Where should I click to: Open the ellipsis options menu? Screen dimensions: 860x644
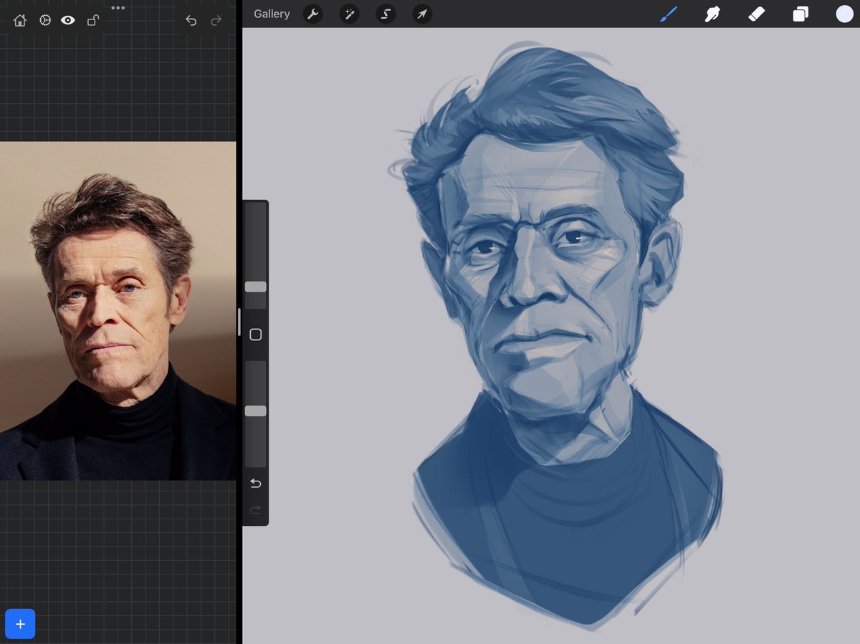[x=118, y=8]
